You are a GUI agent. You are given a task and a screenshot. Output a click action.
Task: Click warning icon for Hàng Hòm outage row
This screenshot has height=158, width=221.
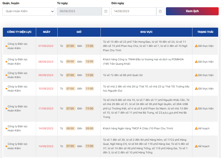click(196, 146)
